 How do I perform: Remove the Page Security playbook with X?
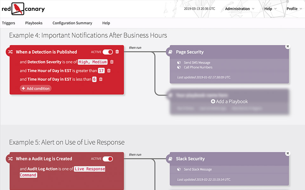point(288,47)
